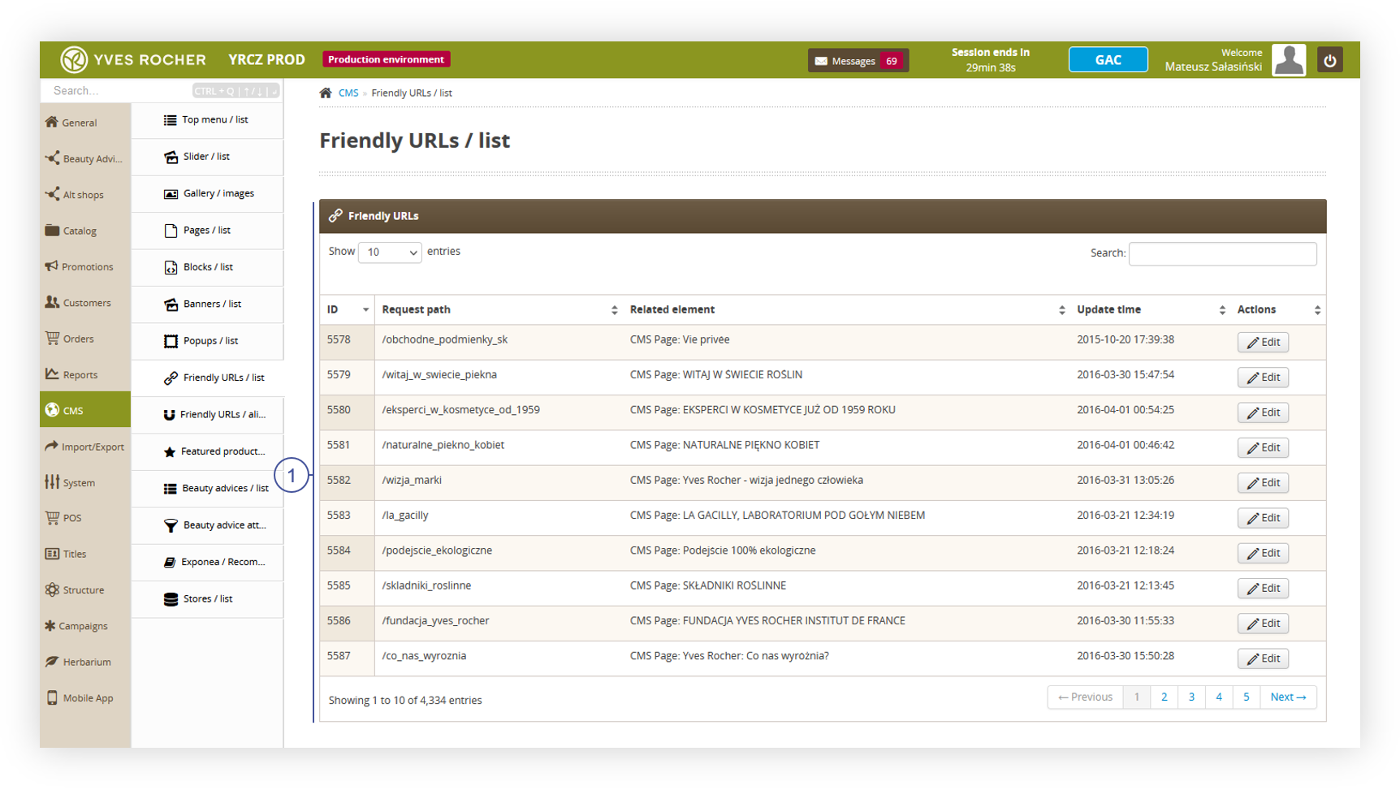Follow the CMS breadcrumb link
The image size is (1400, 790).
click(348, 93)
